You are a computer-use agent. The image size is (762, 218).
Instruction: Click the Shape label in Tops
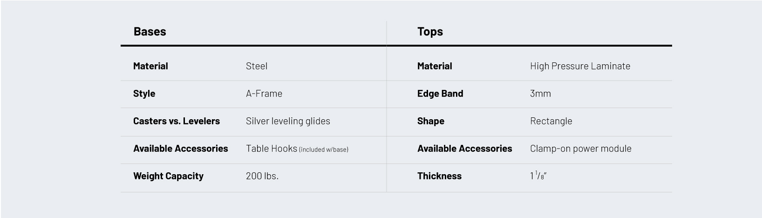pos(431,121)
